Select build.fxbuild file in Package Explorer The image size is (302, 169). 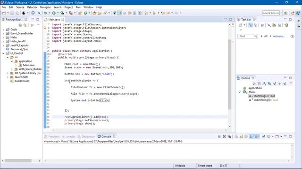pyautogui.click(x=22, y=81)
